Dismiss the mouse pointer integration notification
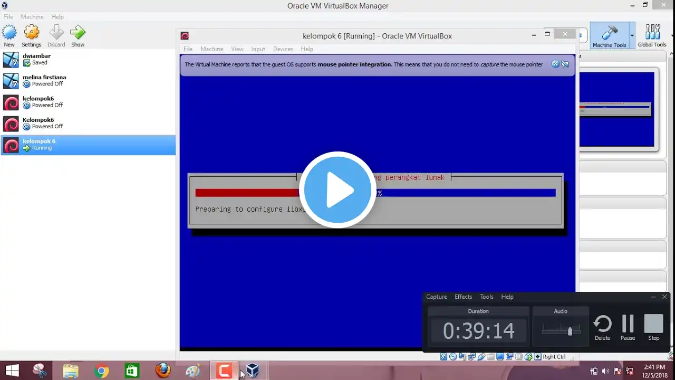This screenshot has width=675, height=380. (555, 64)
